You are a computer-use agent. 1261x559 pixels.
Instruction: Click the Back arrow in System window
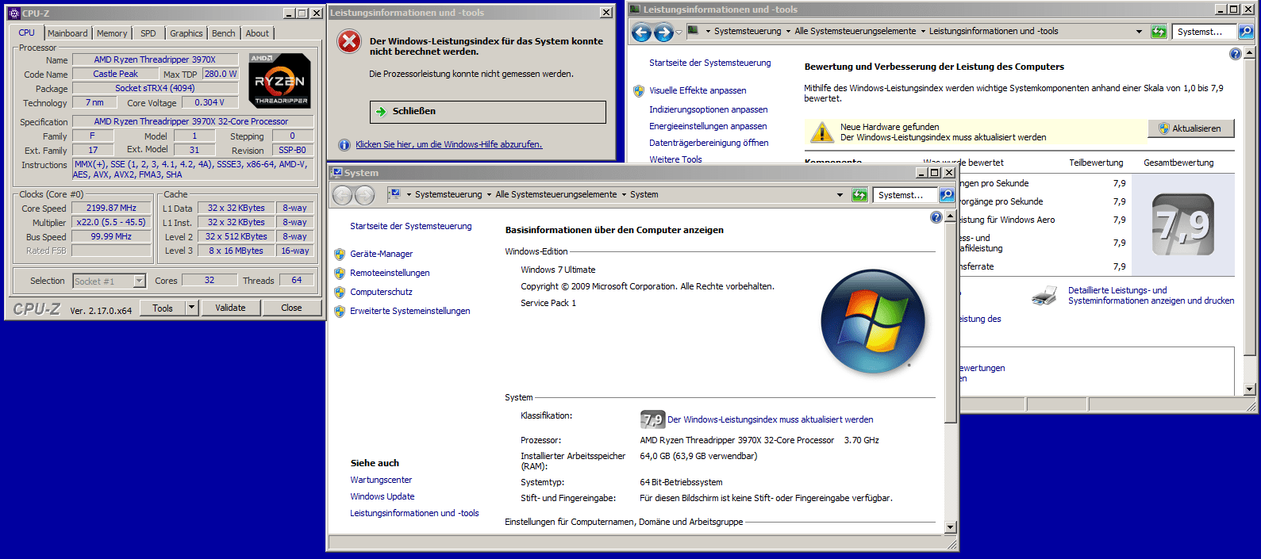(342, 195)
